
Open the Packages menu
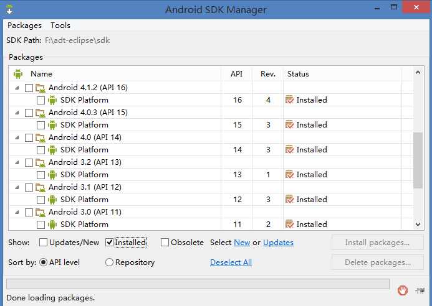[x=24, y=25]
